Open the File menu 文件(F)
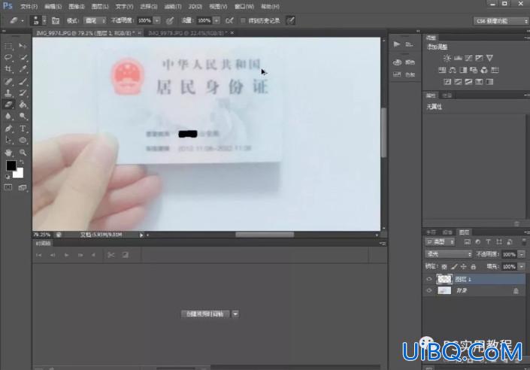 click(x=29, y=7)
